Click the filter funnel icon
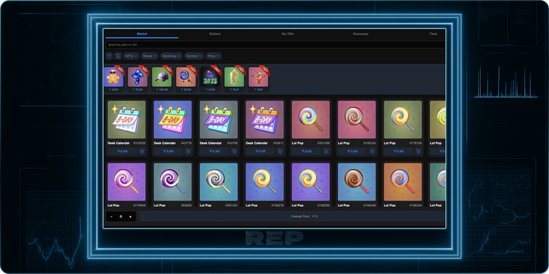This screenshot has width=549, height=274. pos(109,56)
